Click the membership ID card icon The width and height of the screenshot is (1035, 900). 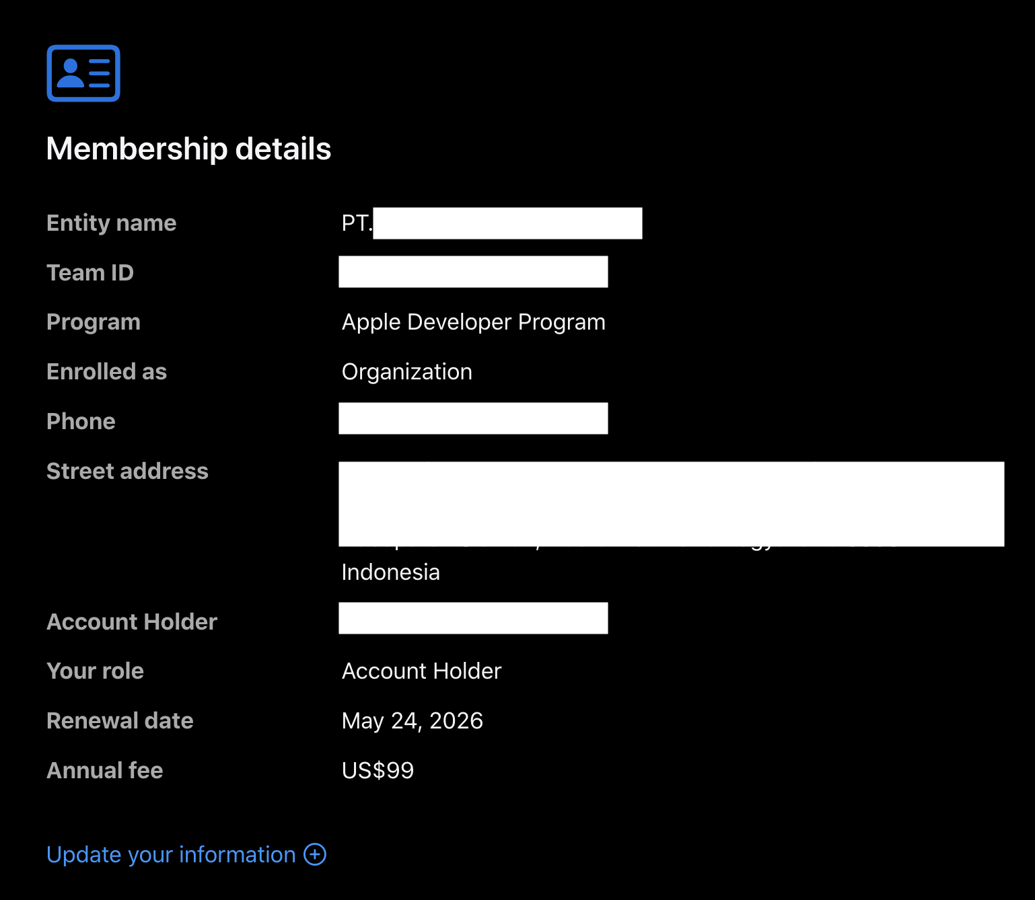(83, 73)
